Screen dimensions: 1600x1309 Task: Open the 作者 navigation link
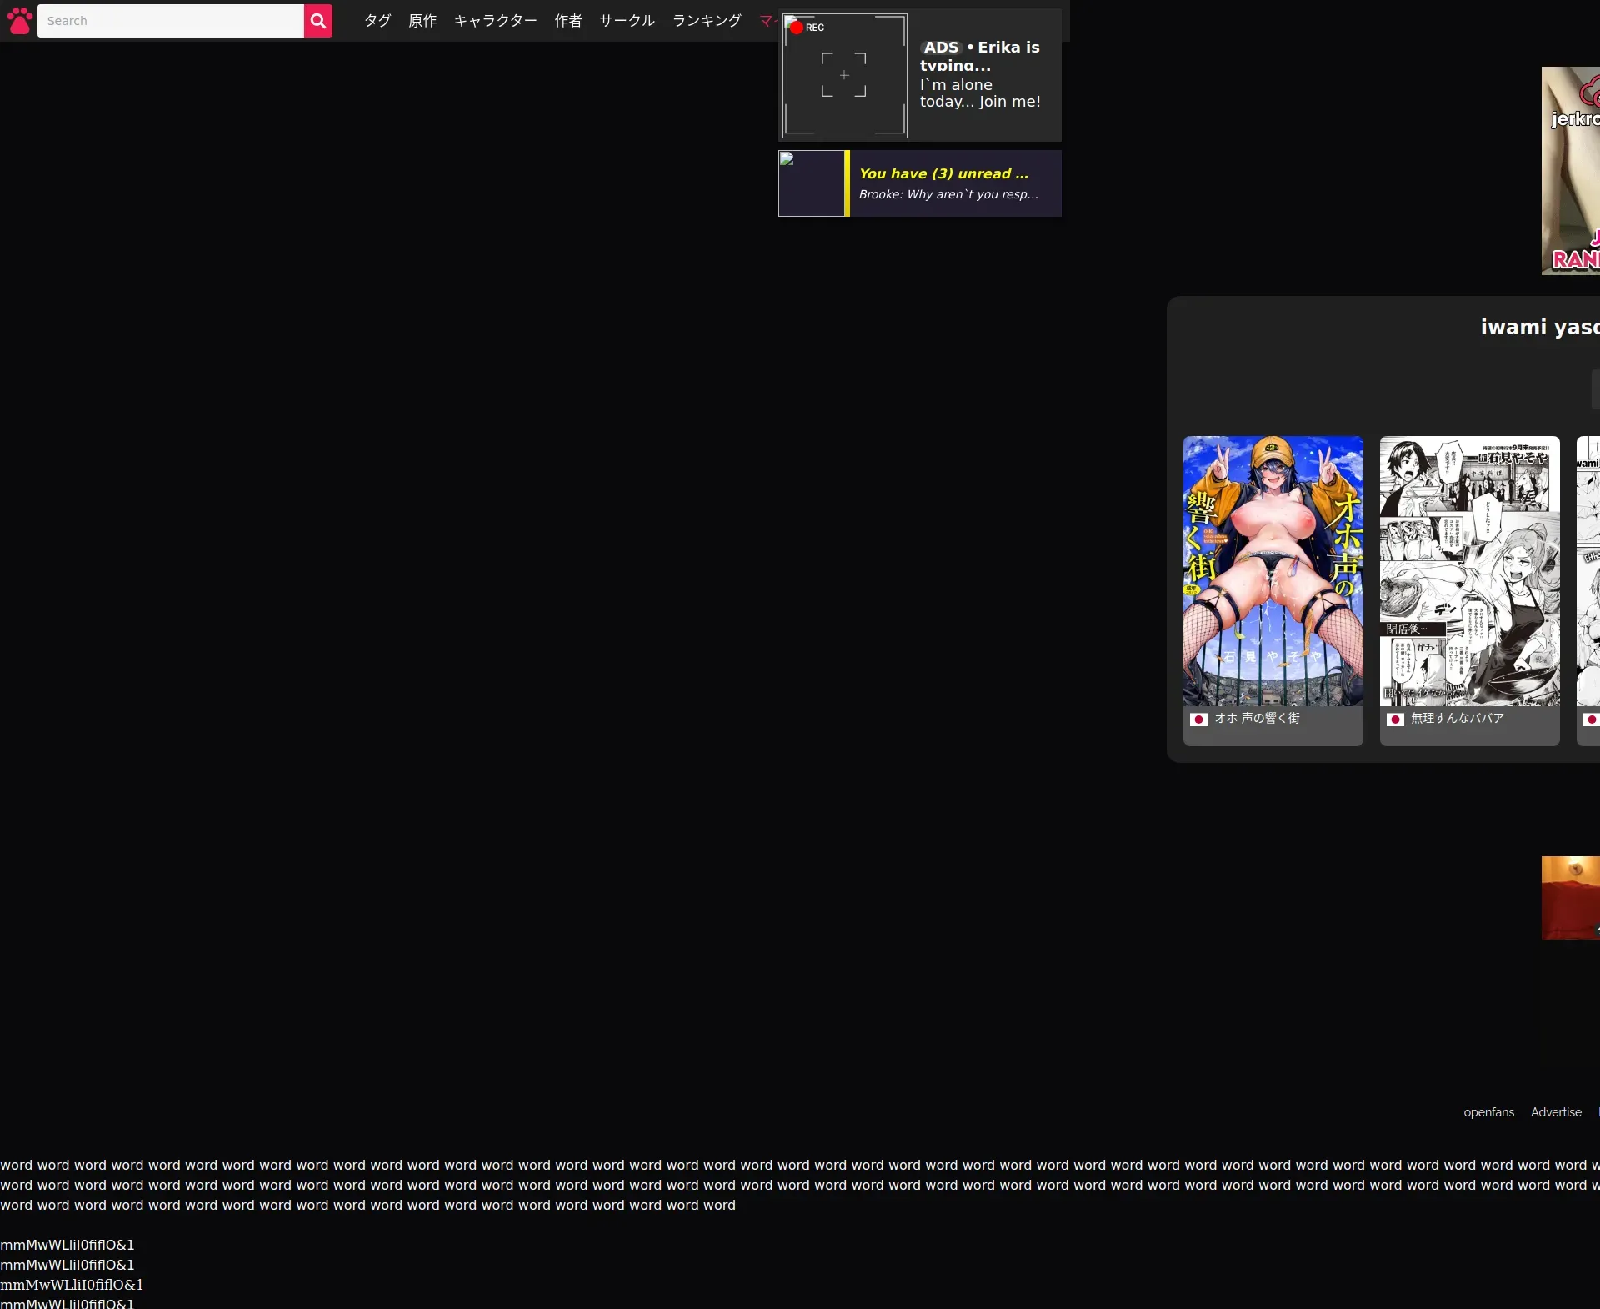568,21
